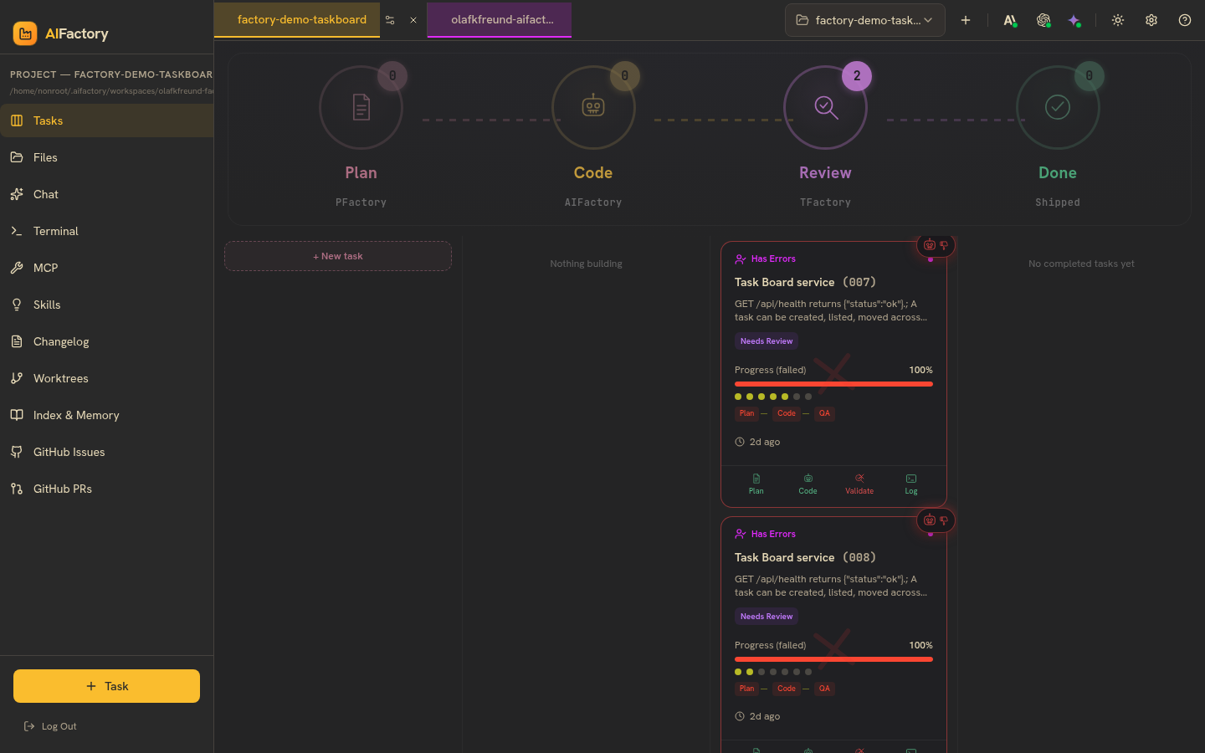This screenshot has height=753, width=1205.
Task: Click the Review stage magnifier circle
Action: (x=825, y=107)
